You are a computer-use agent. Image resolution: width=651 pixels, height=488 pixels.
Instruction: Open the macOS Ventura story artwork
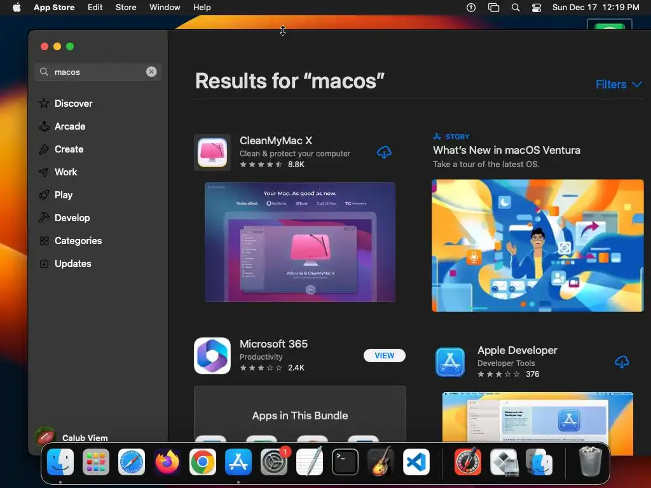click(538, 246)
